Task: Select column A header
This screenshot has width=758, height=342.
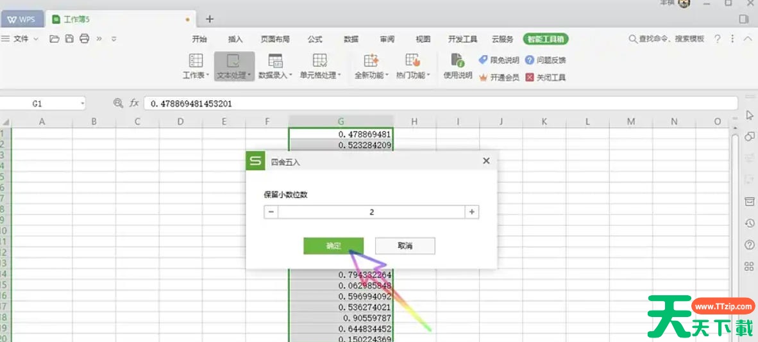Action: point(42,122)
